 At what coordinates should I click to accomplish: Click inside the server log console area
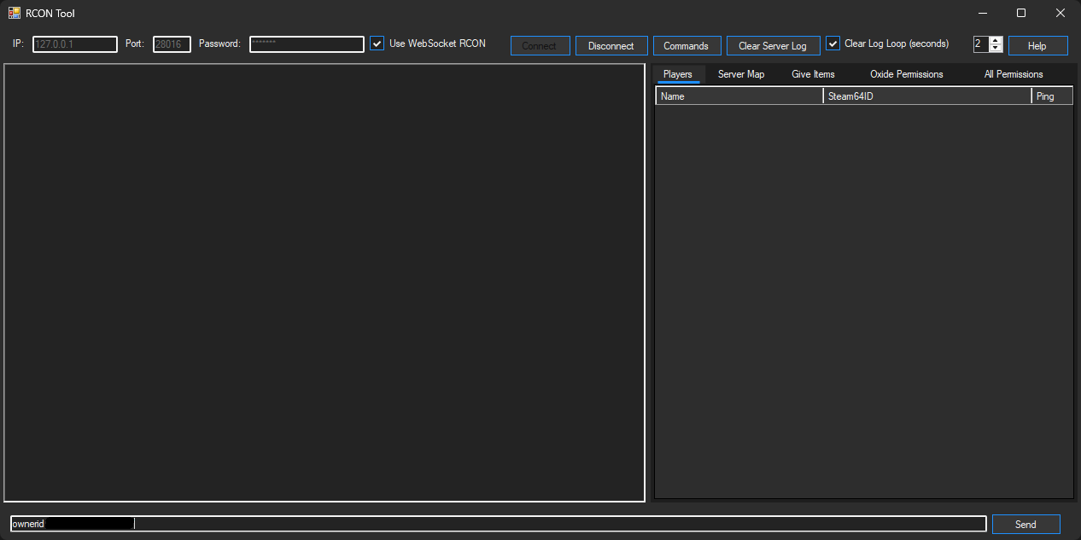tap(324, 282)
